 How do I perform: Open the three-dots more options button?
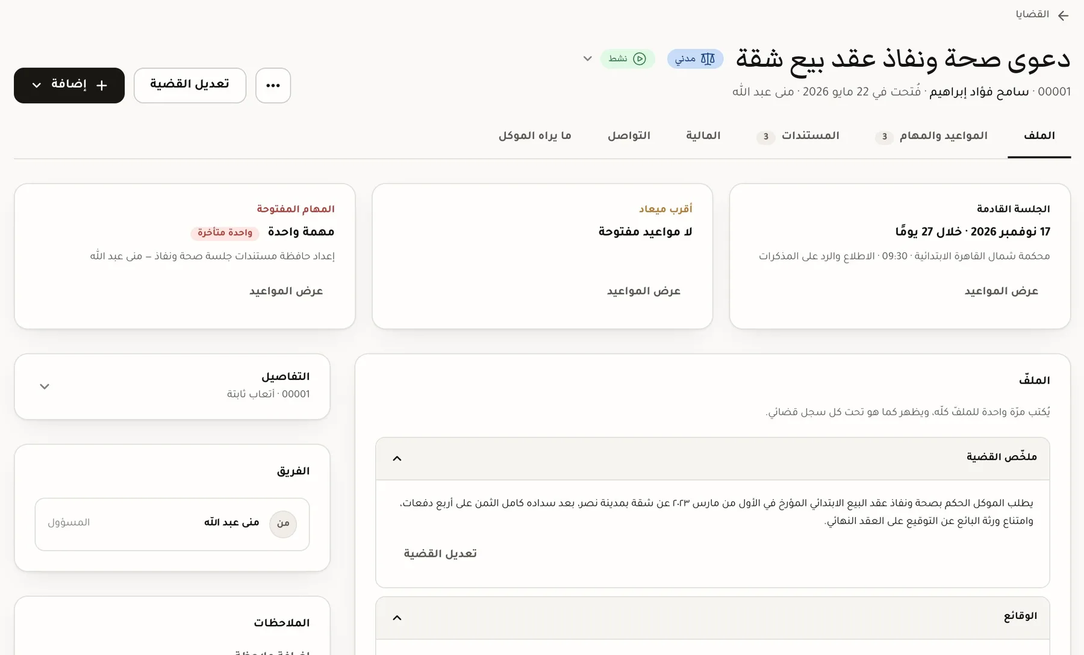tap(273, 85)
